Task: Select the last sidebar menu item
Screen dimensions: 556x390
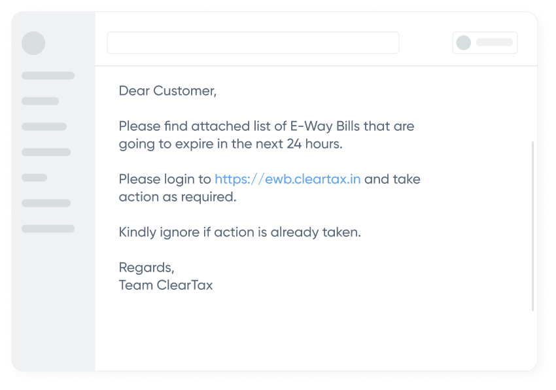Action: [48, 228]
